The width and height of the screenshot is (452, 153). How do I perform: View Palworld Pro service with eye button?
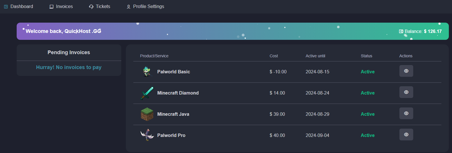click(x=406, y=135)
